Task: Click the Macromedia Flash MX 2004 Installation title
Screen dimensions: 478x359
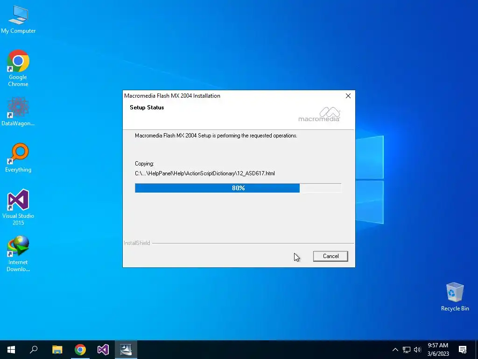Action: click(172, 96)
